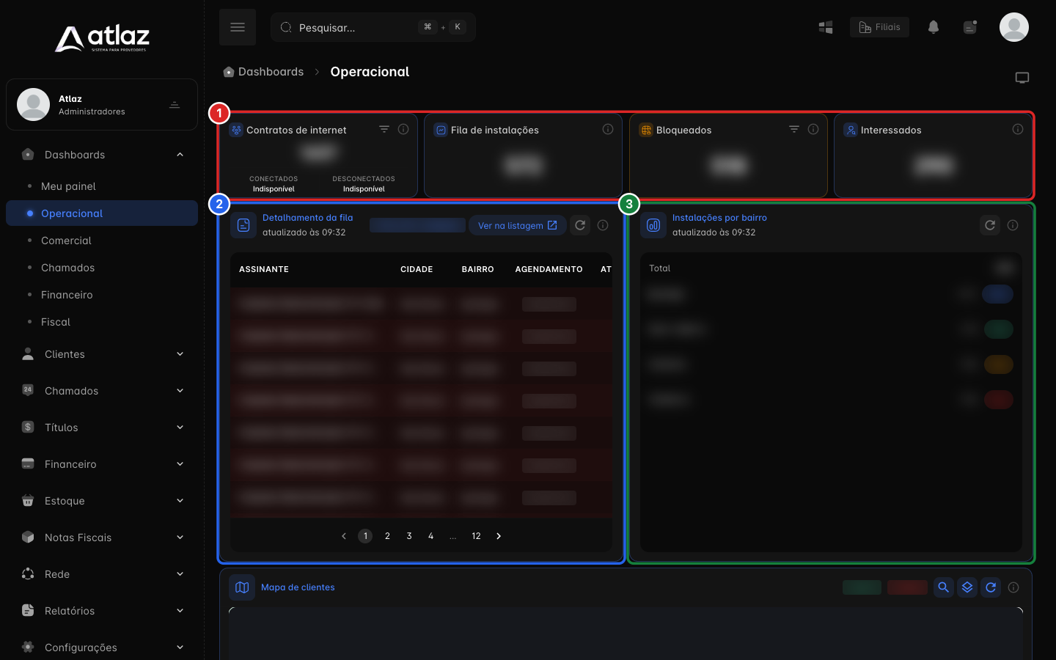Open filter on Contratos de internet card
This screenshot has height=660, width=1056.
(x=384, y=129)
